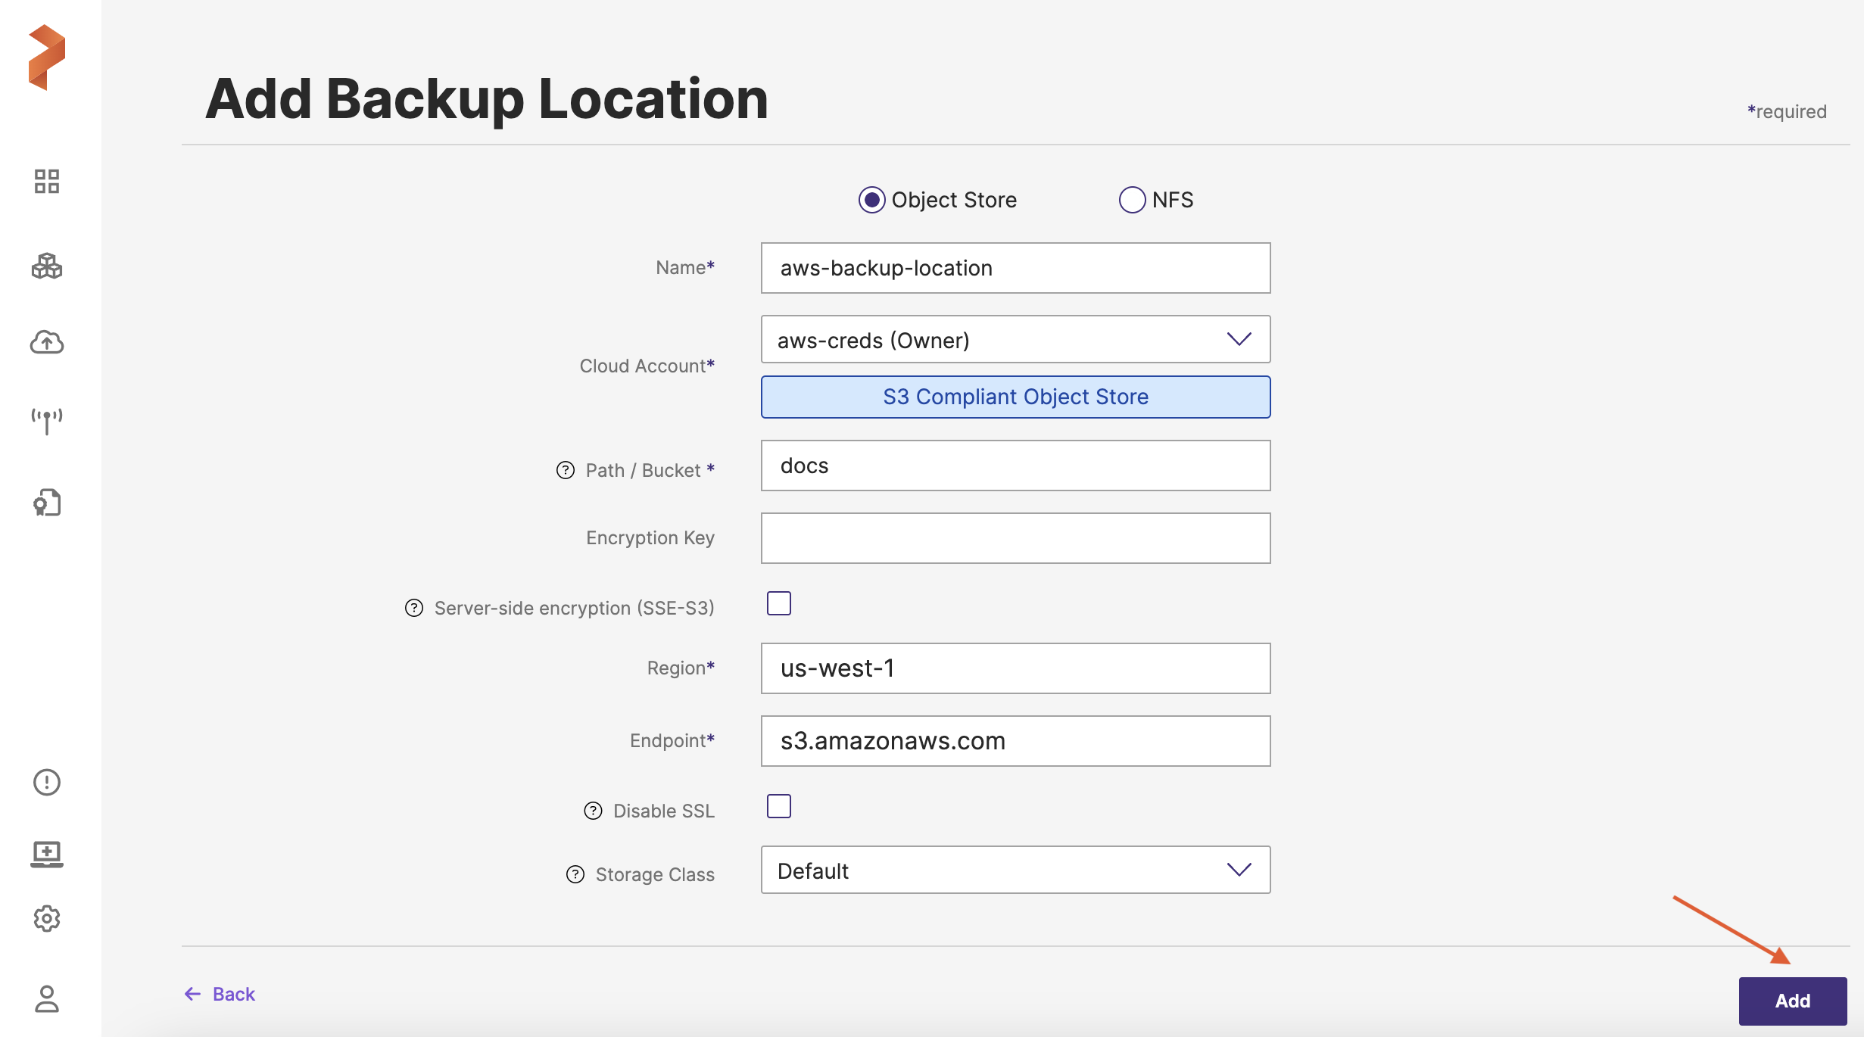1864x1037 pixels.
Task: Open the settings gear icon in sidebar
Action: tap(46, 918)
